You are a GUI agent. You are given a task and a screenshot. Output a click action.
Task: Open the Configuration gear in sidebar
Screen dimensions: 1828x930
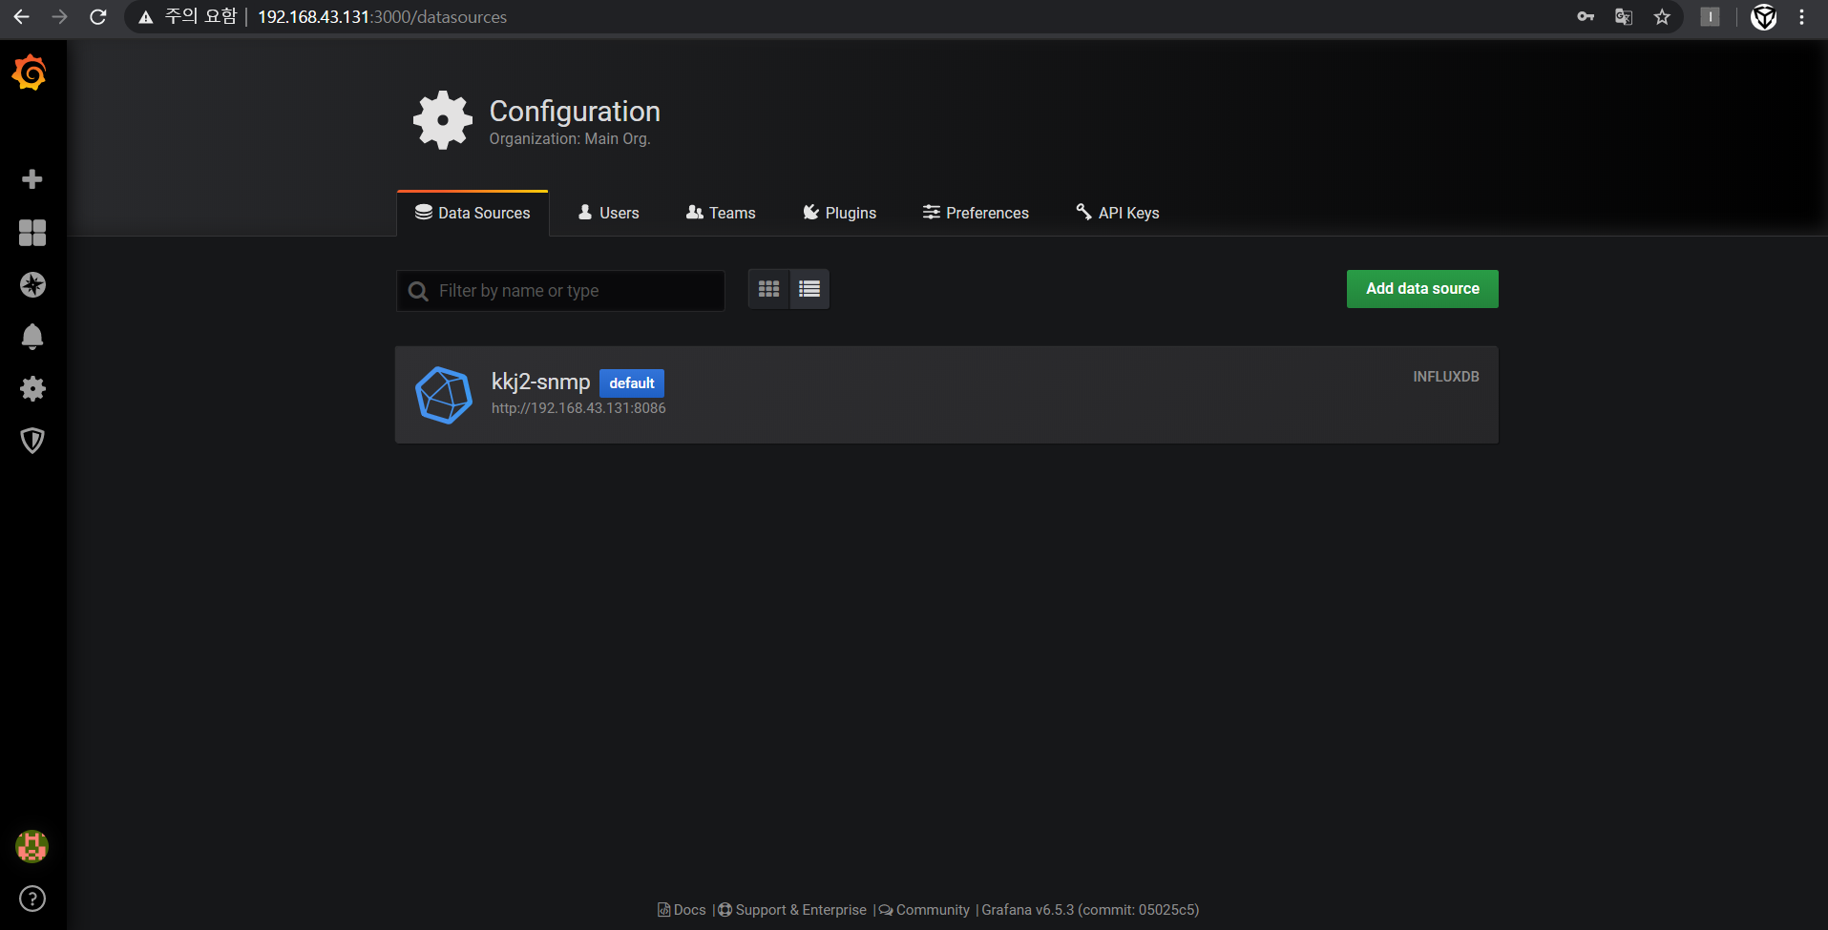point(32,388)
